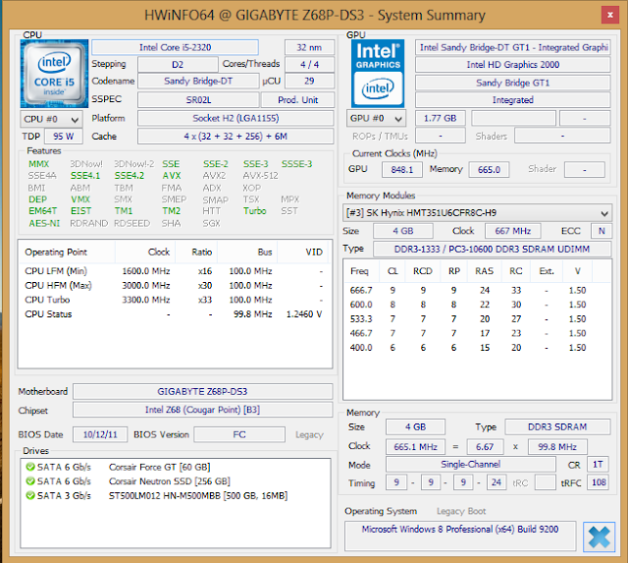628x563 pixels.
Task: Click the 1.77 GB GPU memory value
Action: pyautogui.click(x=441, y=118)
